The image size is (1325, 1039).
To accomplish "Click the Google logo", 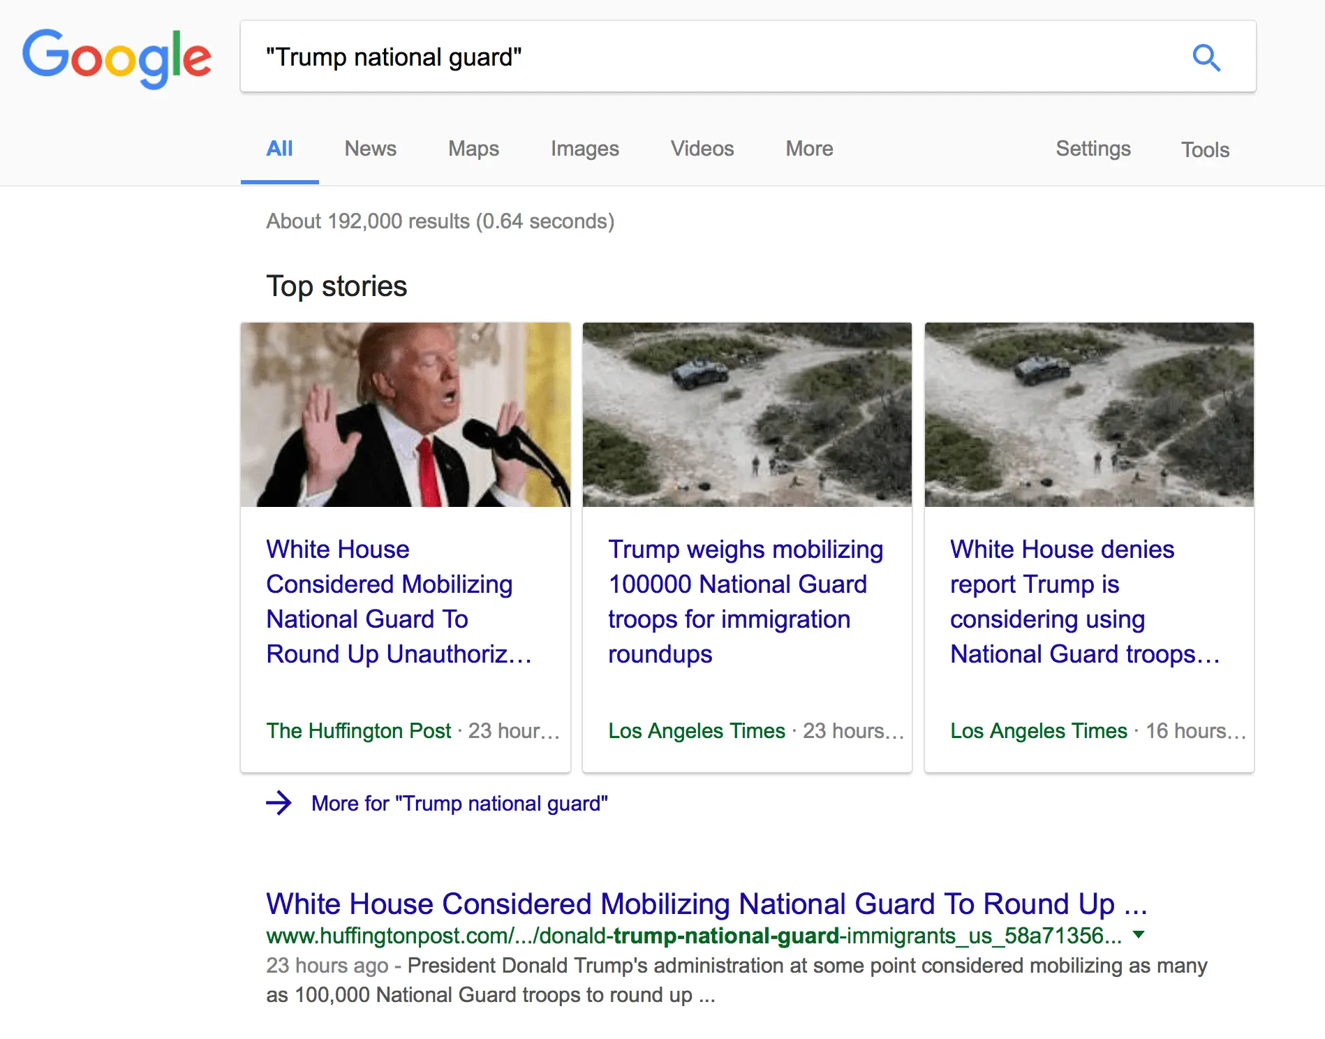I will point(117,58).
